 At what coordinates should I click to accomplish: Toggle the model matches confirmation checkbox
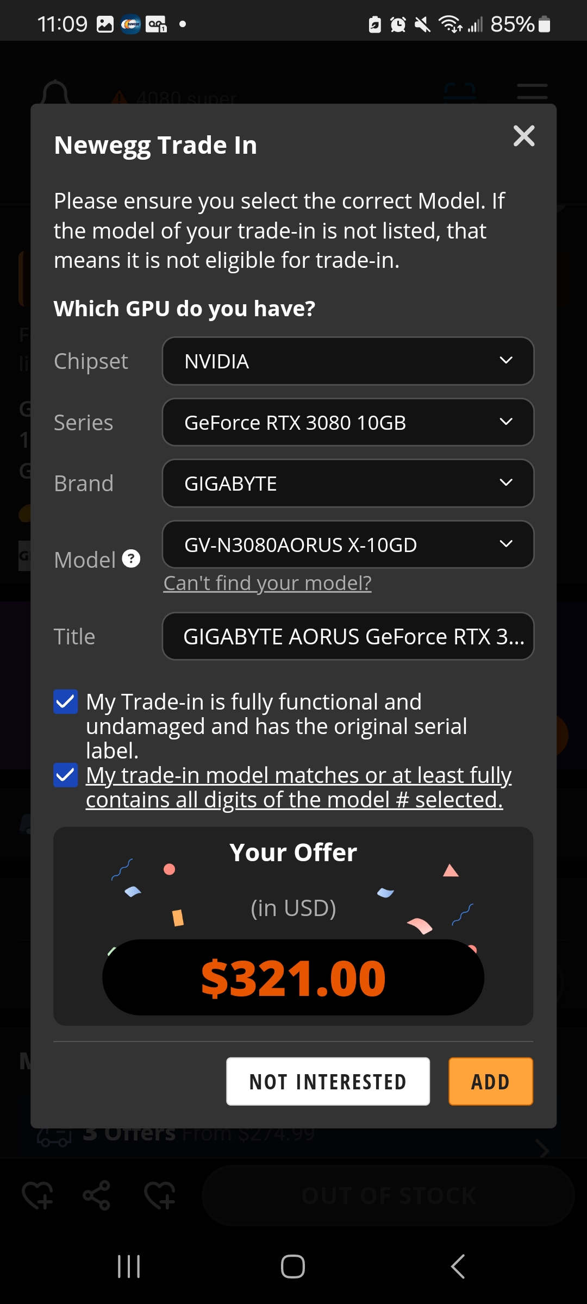point(66,775)
